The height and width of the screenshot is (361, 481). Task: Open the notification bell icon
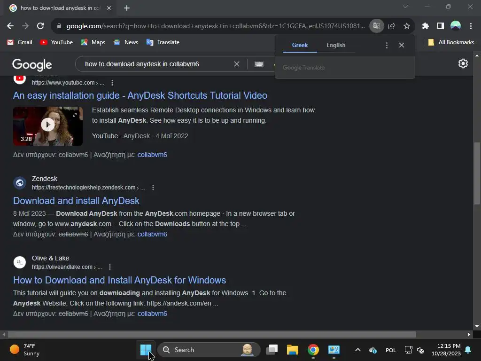point(468,350)
